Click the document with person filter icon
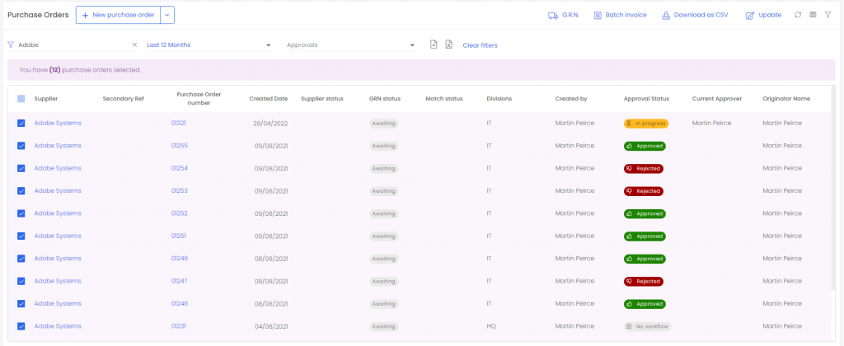 [448, 44]
